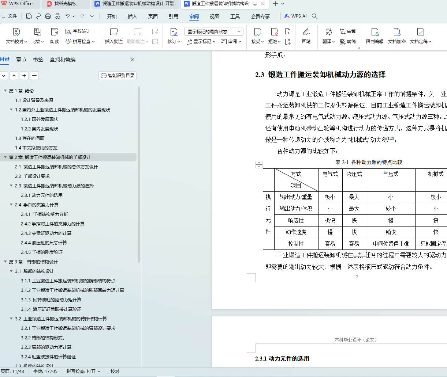Jump to heading 2.4.4 液压缸的尺寸计算
Image resolution: width=447 pixels, height=377 pixels.
[x=44, y=243]
